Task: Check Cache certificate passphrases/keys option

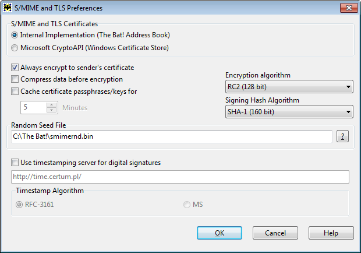Action: (15, 92)
